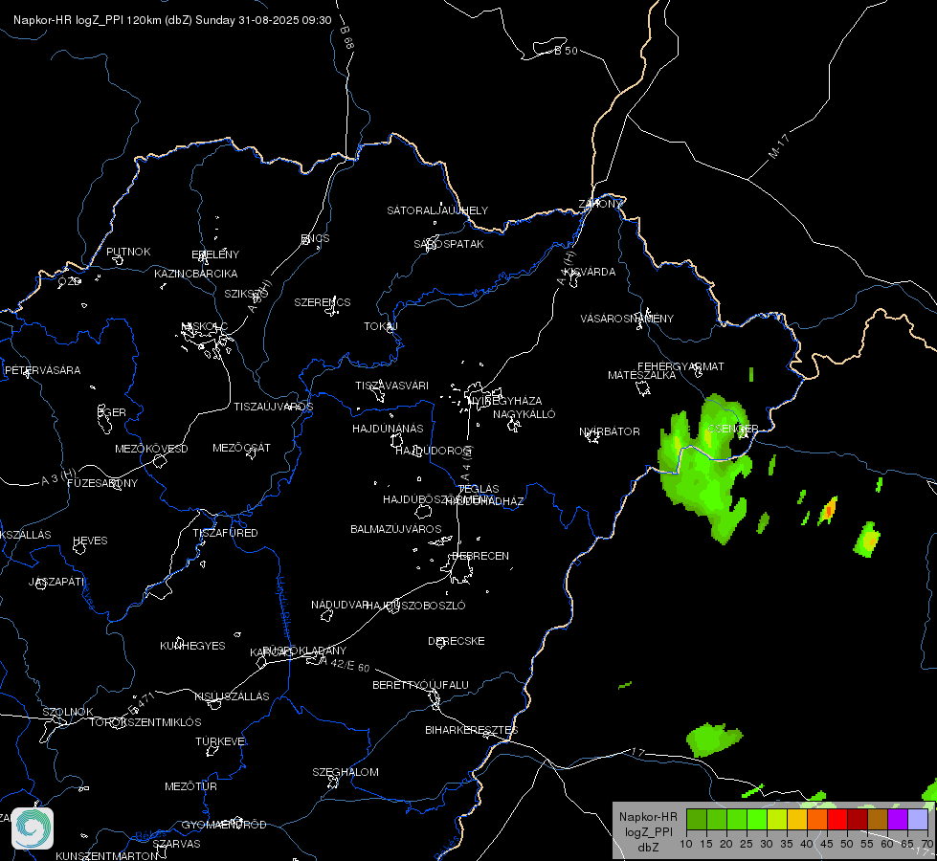Screen dimensions: 937x861
Task: Click the legend's Napkor-HR logZ_PPI dbZ label
Action: coord(648,831)
